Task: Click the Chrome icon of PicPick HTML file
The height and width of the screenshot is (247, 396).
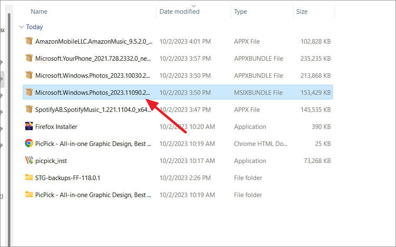Action: tap(29, 143)
